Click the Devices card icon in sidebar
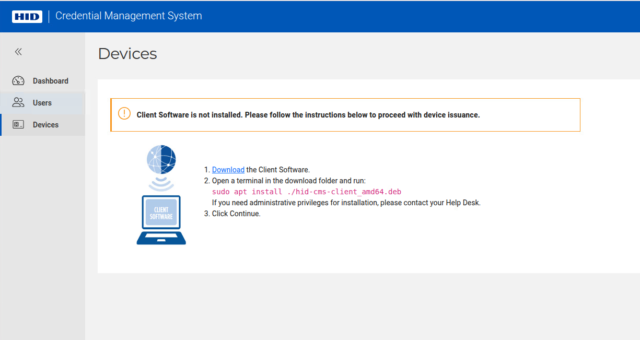 (18, 125)
